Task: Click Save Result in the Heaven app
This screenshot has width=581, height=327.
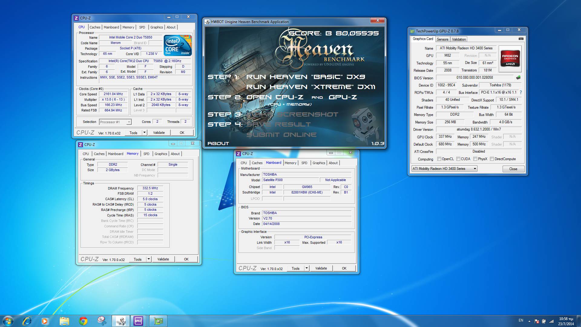Action: pos(278,124)
